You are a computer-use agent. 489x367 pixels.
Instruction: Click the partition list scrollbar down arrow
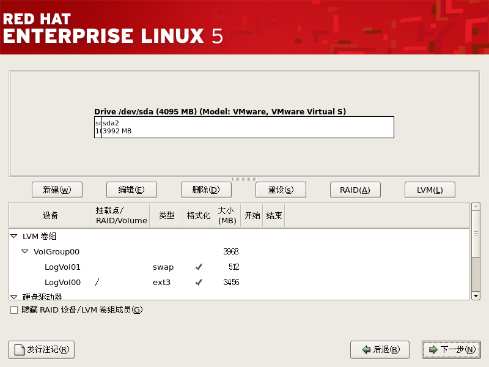pyautogui.click(x=476, y=295)
